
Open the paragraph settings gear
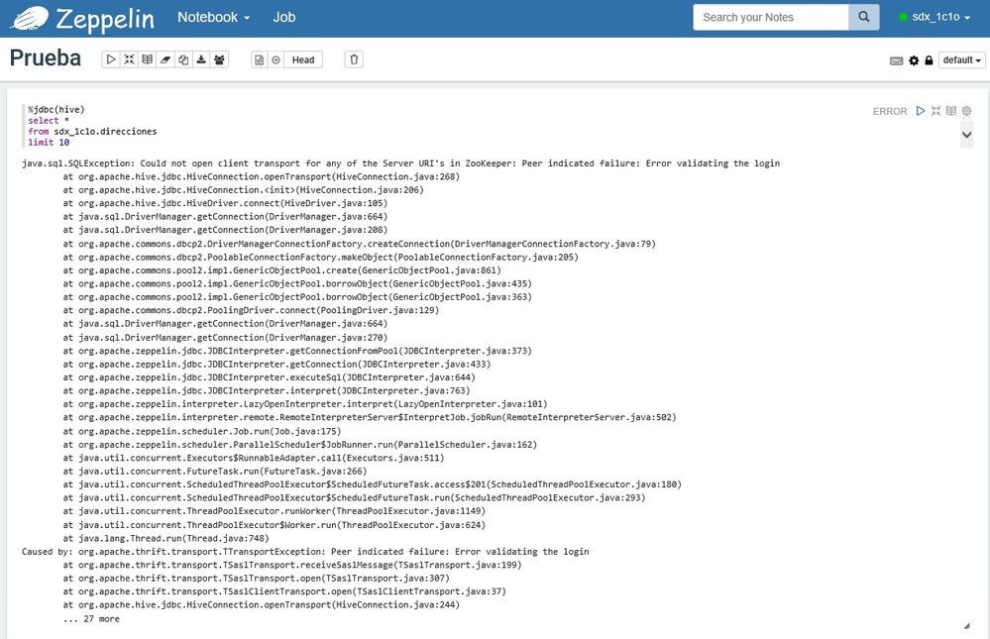click(x=966, y=111)
